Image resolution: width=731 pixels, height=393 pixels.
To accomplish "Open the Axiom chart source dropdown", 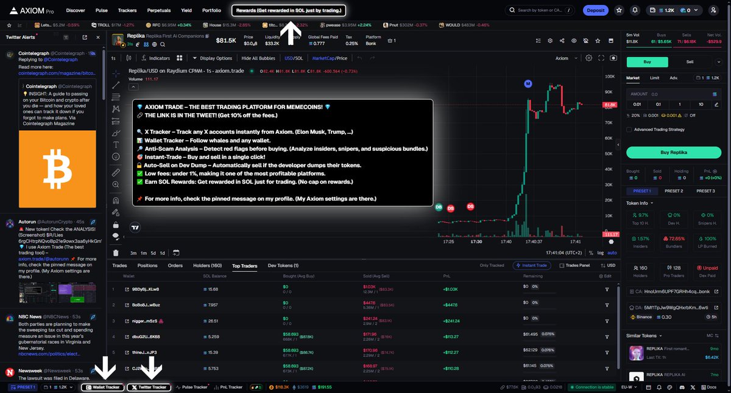I will click(x=565, y=58).
